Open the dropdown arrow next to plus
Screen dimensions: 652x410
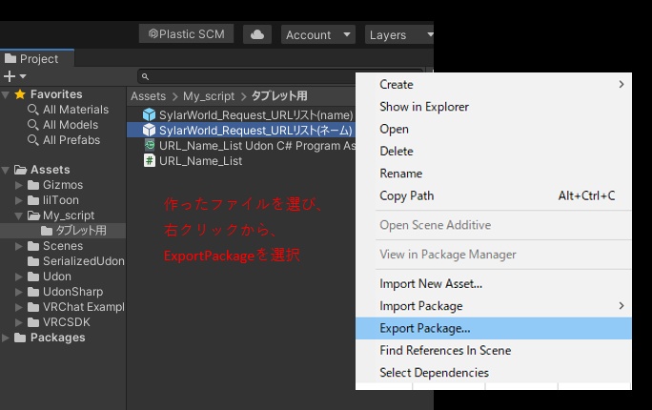click(23, 76)
